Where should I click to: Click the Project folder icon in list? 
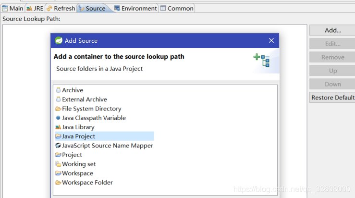point(58,155)
